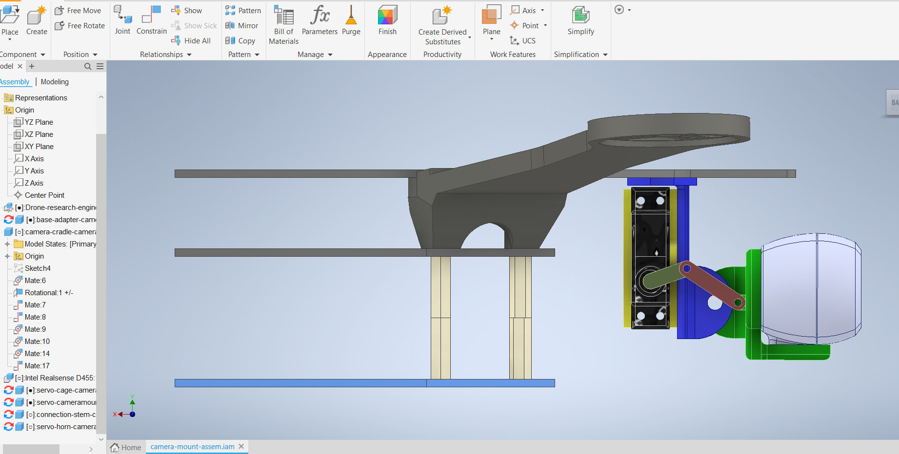Open the Simplification panel dropdown

(x=605, y=55)
